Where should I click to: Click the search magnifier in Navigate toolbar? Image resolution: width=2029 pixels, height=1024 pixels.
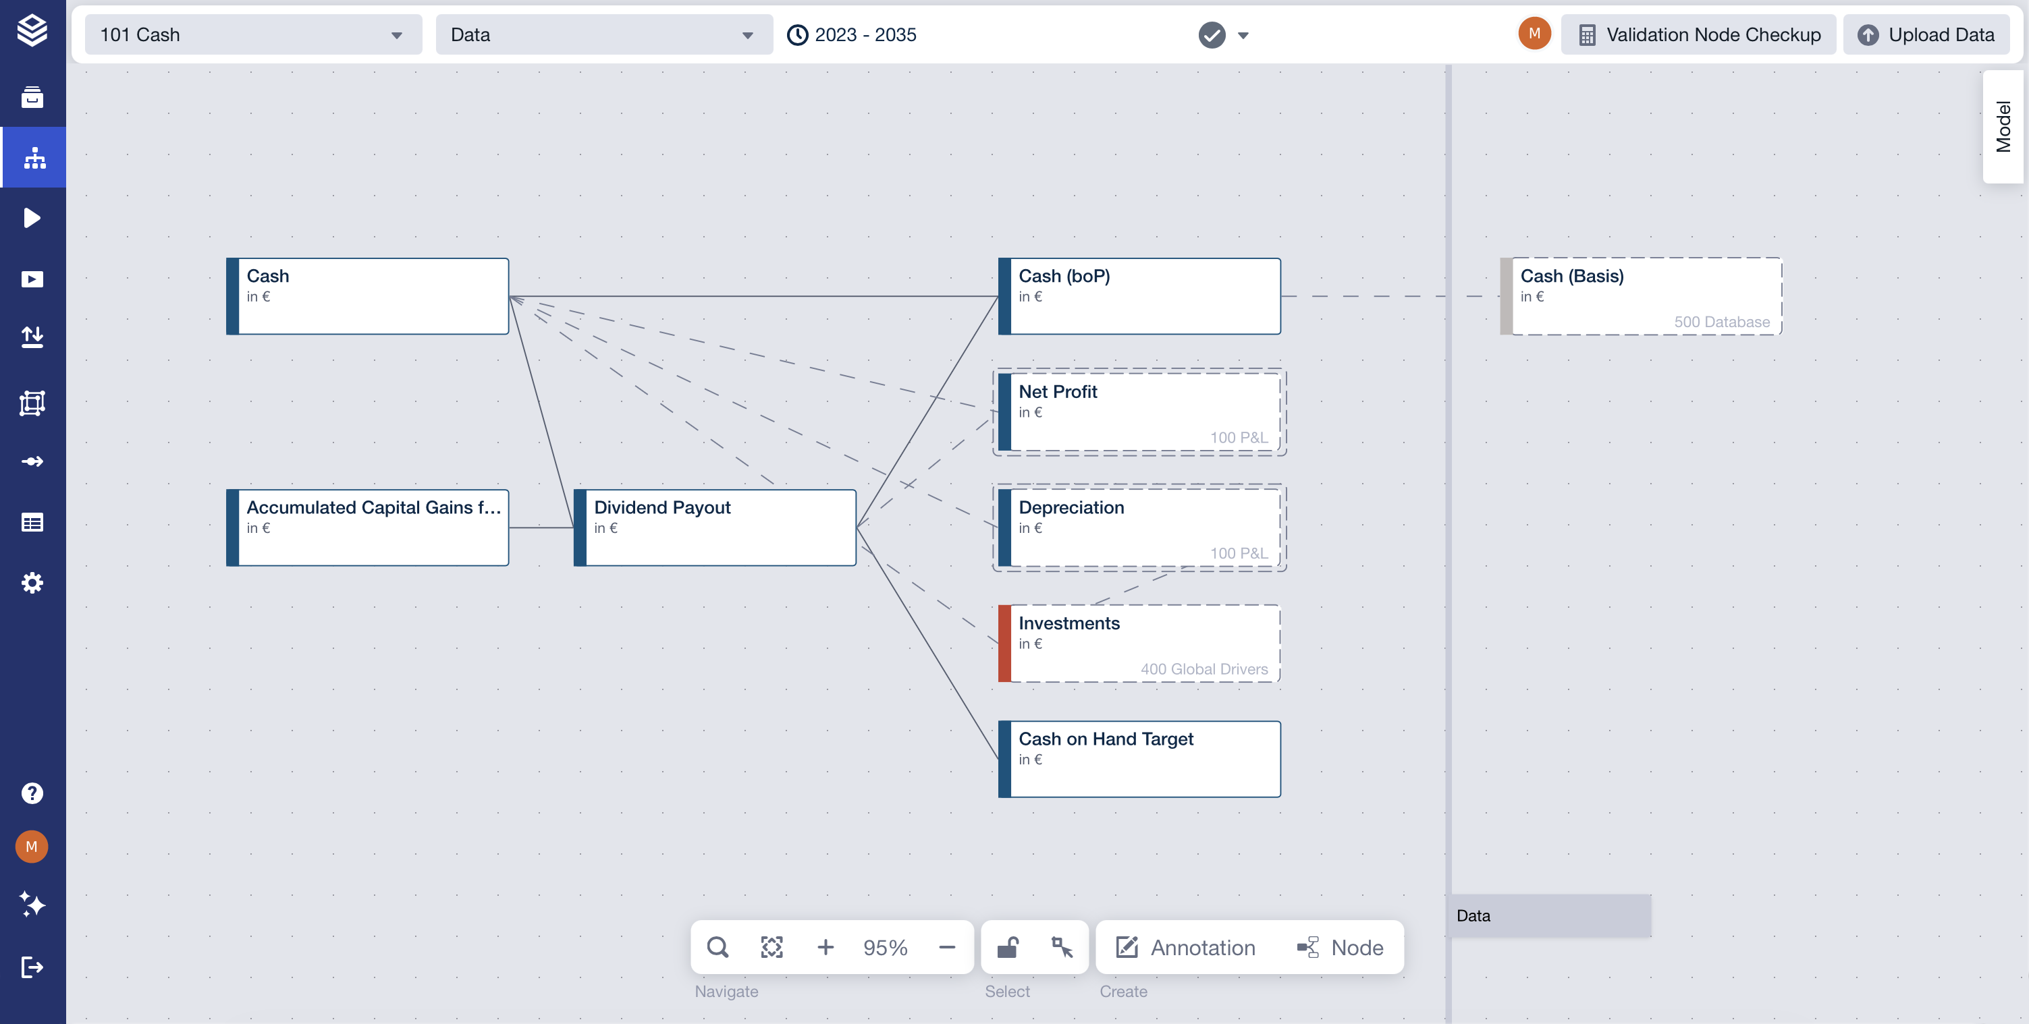718,947
